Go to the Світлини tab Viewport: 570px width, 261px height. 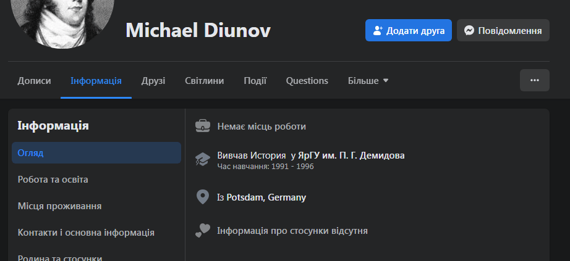205,81
